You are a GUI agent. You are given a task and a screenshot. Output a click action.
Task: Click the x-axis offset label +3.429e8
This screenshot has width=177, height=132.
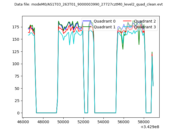(x=150, y=126)
